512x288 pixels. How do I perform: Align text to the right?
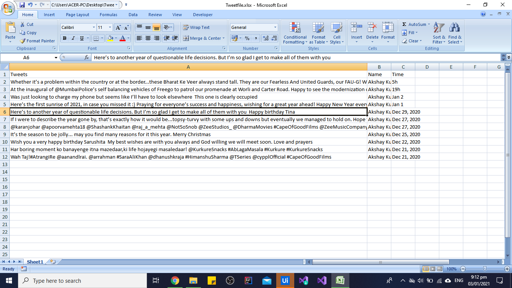click(156, 38)
